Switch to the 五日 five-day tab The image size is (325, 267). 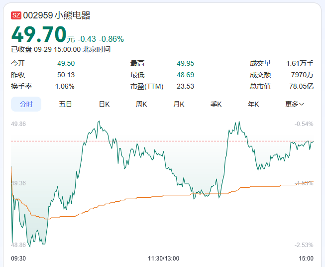(x=65, y=104)
